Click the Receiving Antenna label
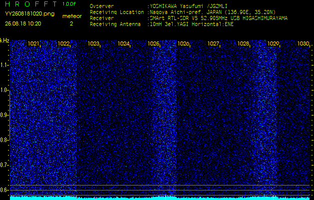This screenshot has width=314, height=200. point(115,24)
